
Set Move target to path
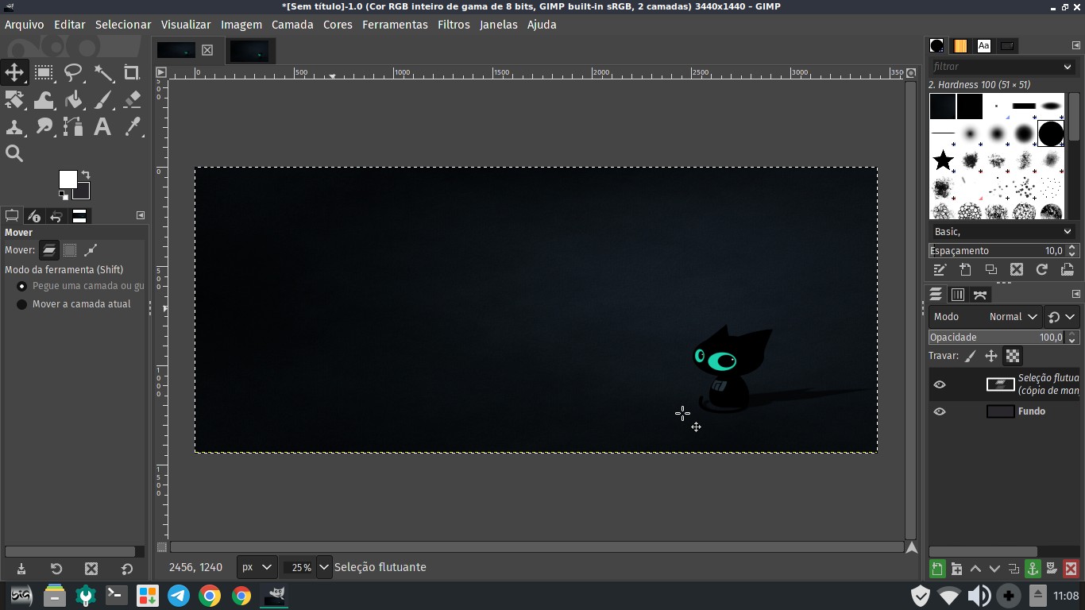click(91, 250)
